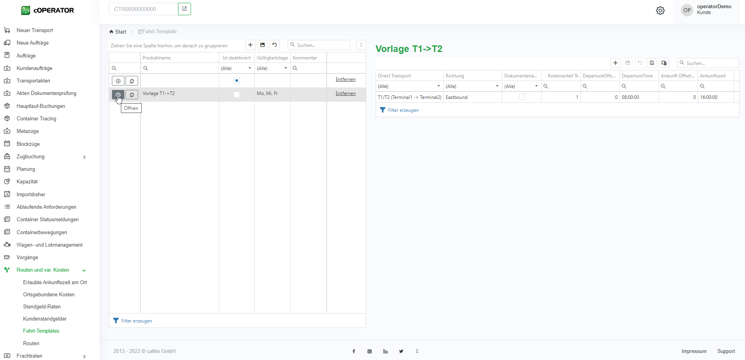Screen dimensions: 745x360
Task: Click the undo icon in template list toolbar
Action: [275, 45]
